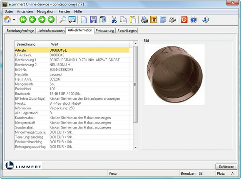
Task: Open the Navigation menu
Action: [46, 12]
